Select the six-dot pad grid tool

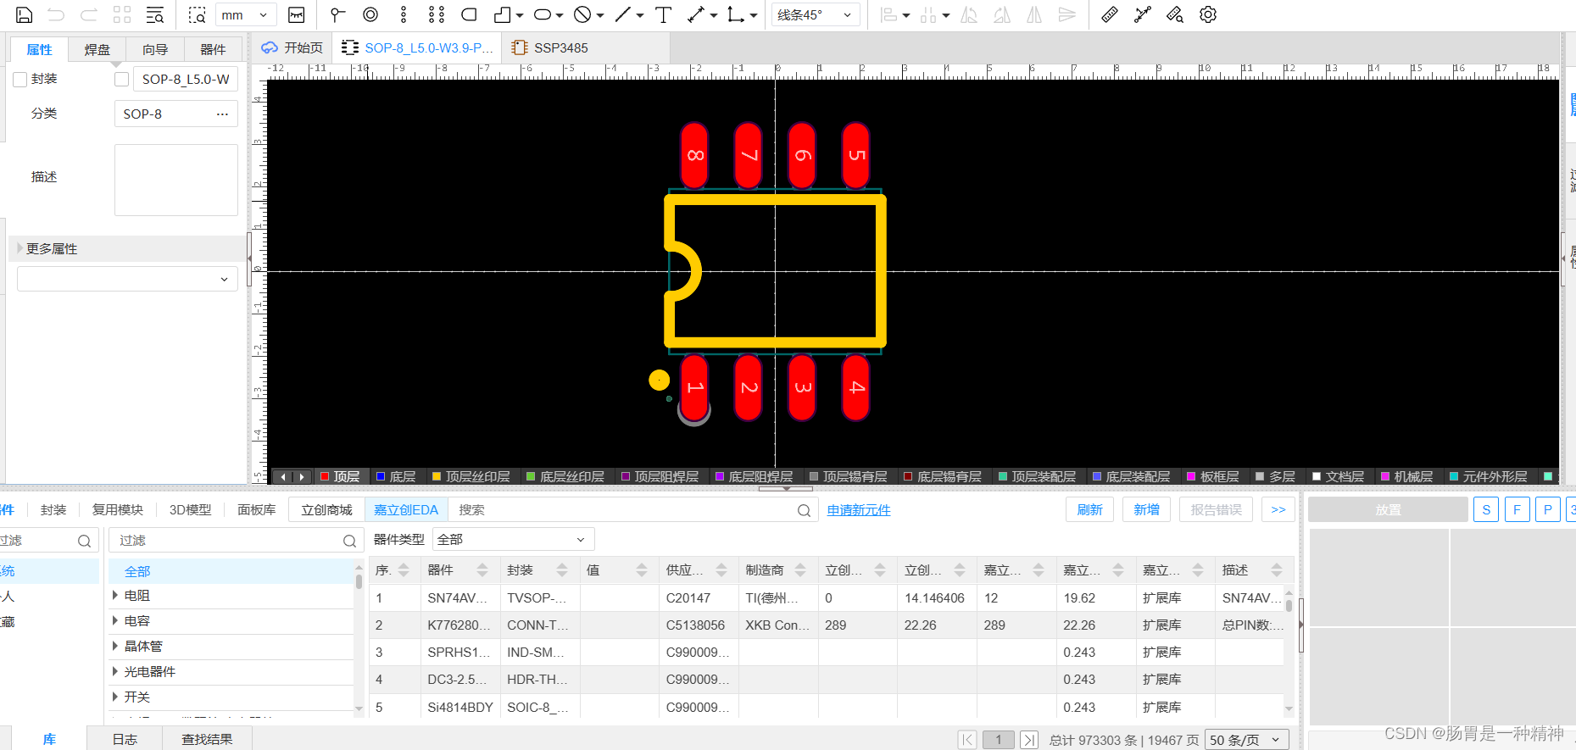click(436, 14)
